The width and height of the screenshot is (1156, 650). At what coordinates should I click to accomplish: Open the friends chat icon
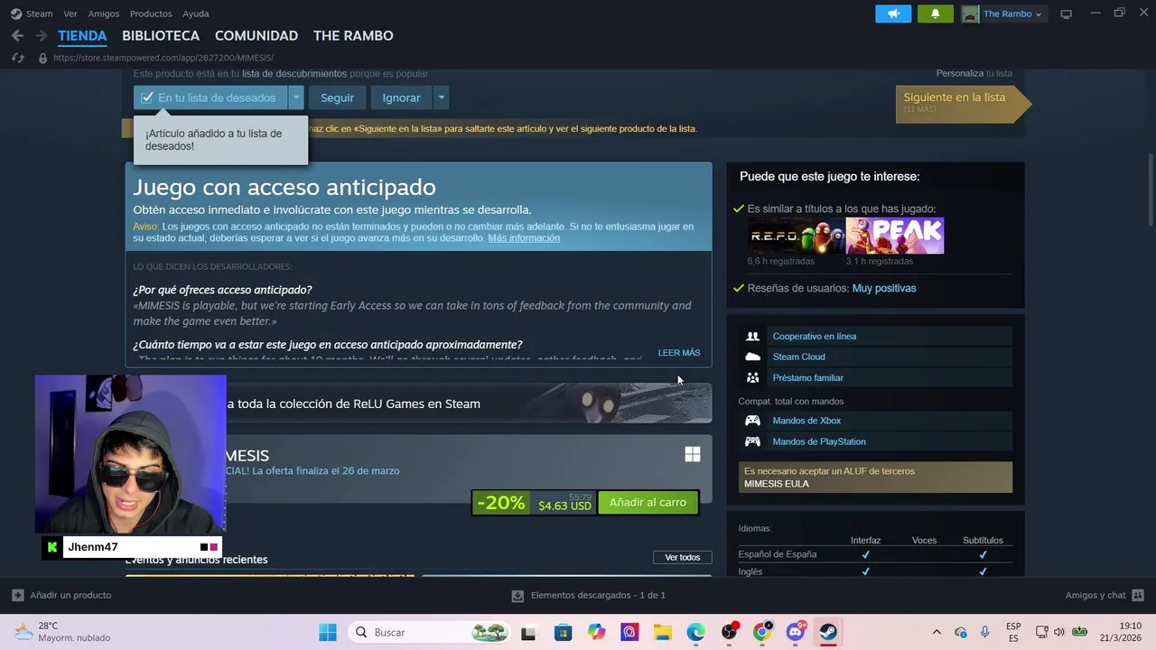point(1138,595)
